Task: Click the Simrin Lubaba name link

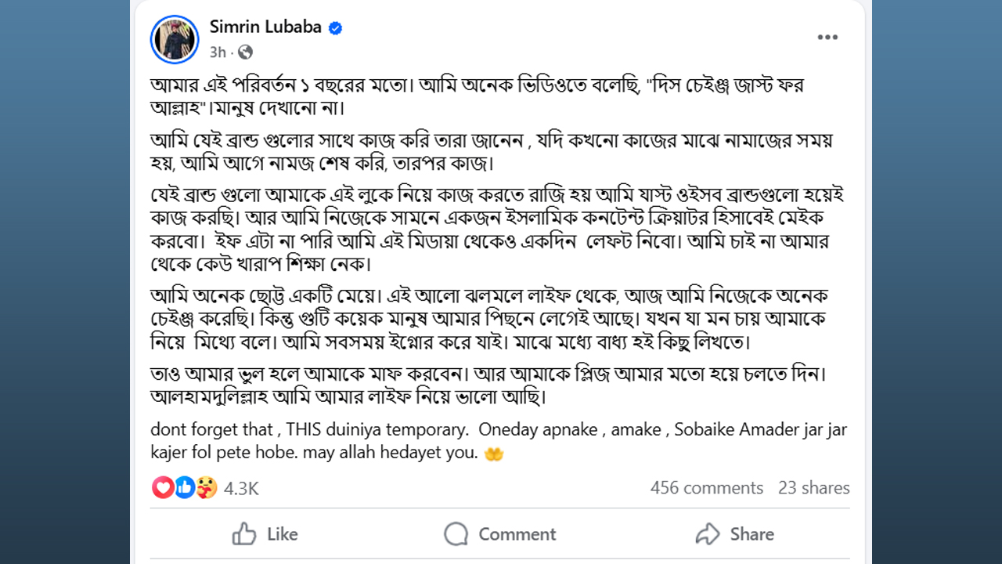Action: click(x=265, y=27)
